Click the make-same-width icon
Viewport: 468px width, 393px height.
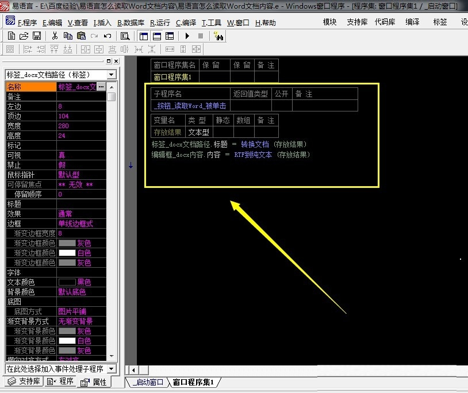170,49
